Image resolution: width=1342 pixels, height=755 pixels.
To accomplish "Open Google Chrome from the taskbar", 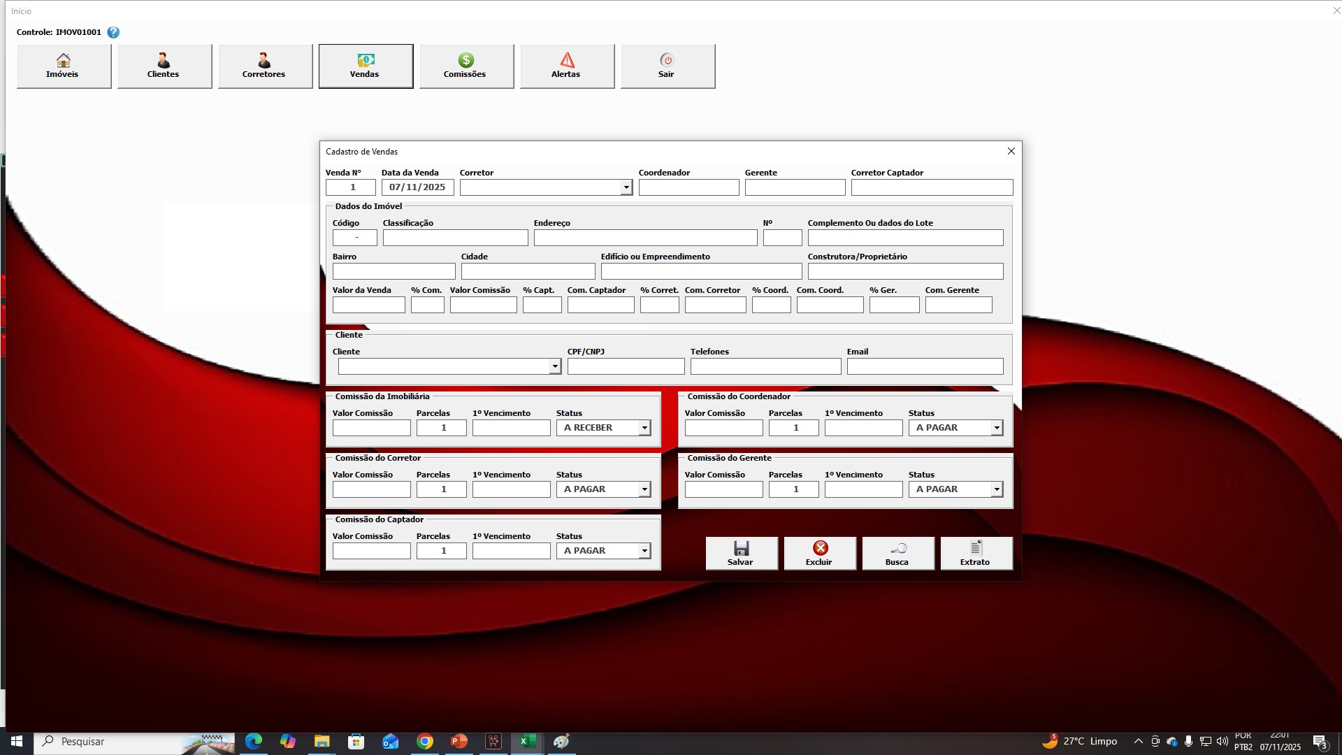I will point(424,741).
